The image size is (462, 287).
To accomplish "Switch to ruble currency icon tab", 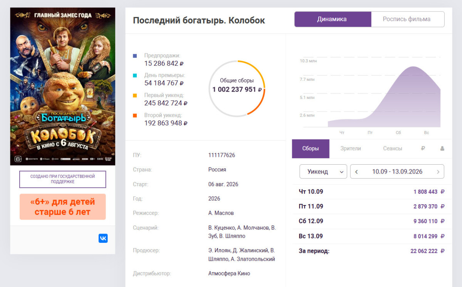I will pos(423,149).
